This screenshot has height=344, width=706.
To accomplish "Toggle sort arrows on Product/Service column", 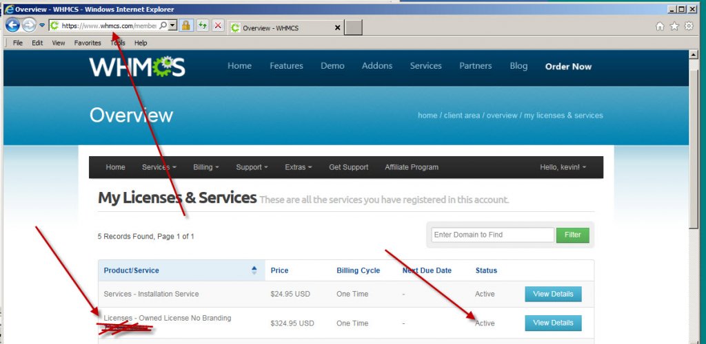I will click(x=254, y=270).
